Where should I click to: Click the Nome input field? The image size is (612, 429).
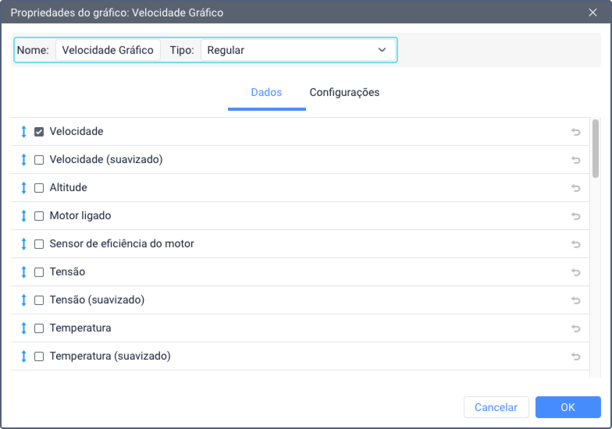[108, 50]
